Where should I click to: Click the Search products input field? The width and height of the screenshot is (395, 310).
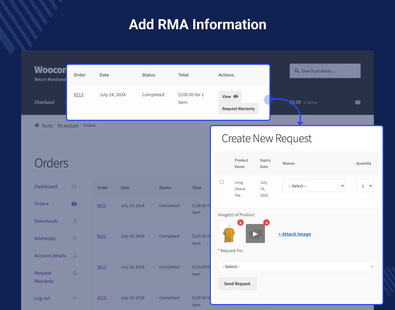(x=325, y=71)
